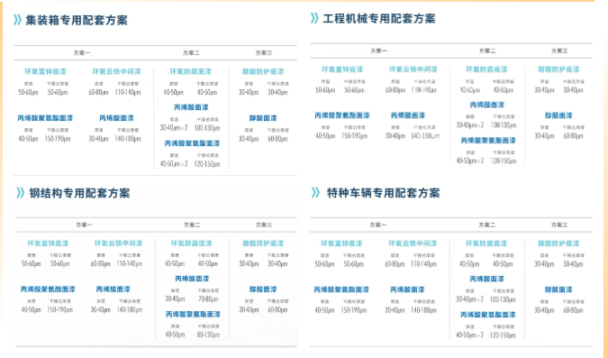Click 丙烯酸聚氨酯面漆 under 方案一 in 工程机械 table
608x358 pixels.
pyautogui.click(x=342, y=115)
